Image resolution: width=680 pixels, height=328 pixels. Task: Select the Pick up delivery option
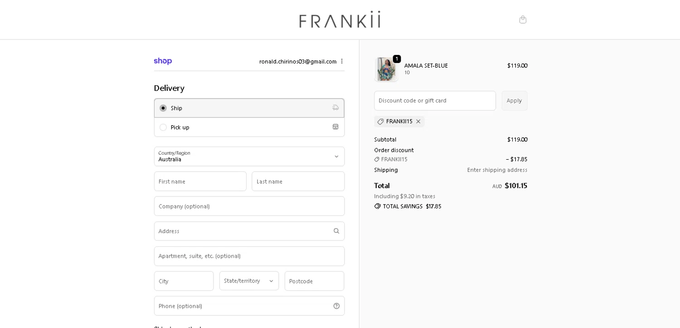[249, 127]
